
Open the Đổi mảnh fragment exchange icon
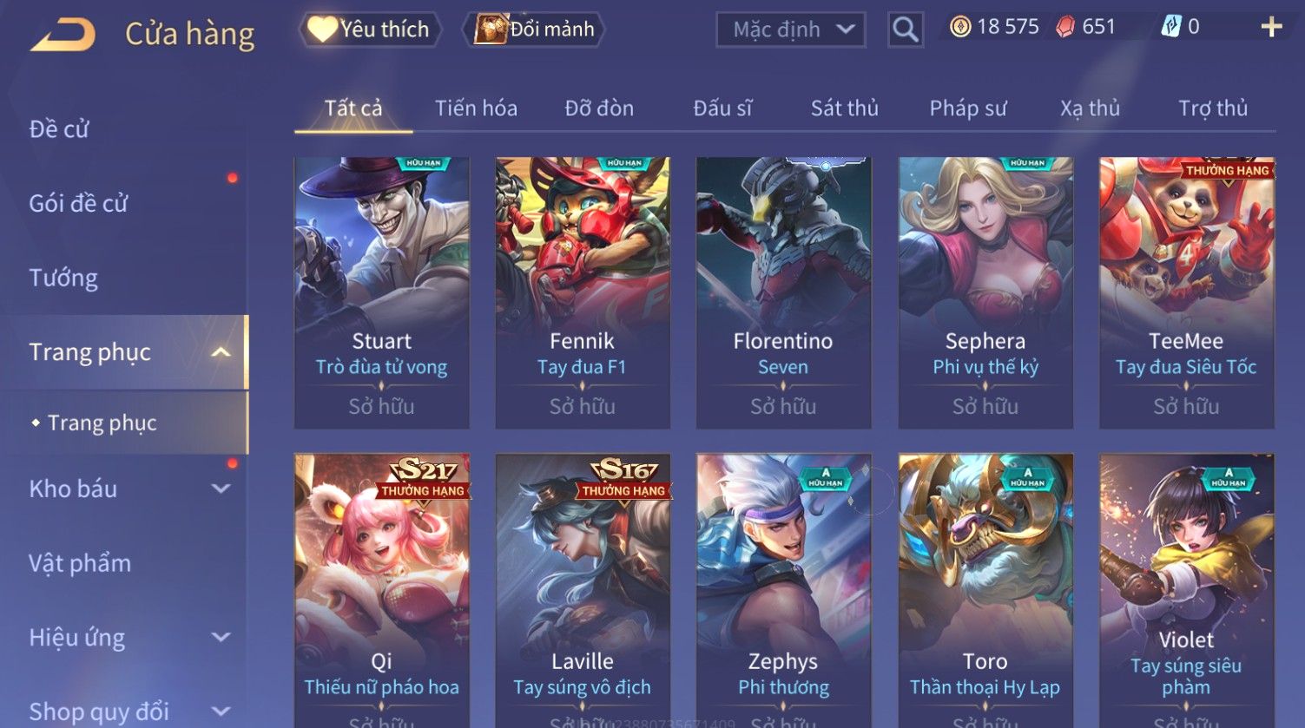point(491,30)
